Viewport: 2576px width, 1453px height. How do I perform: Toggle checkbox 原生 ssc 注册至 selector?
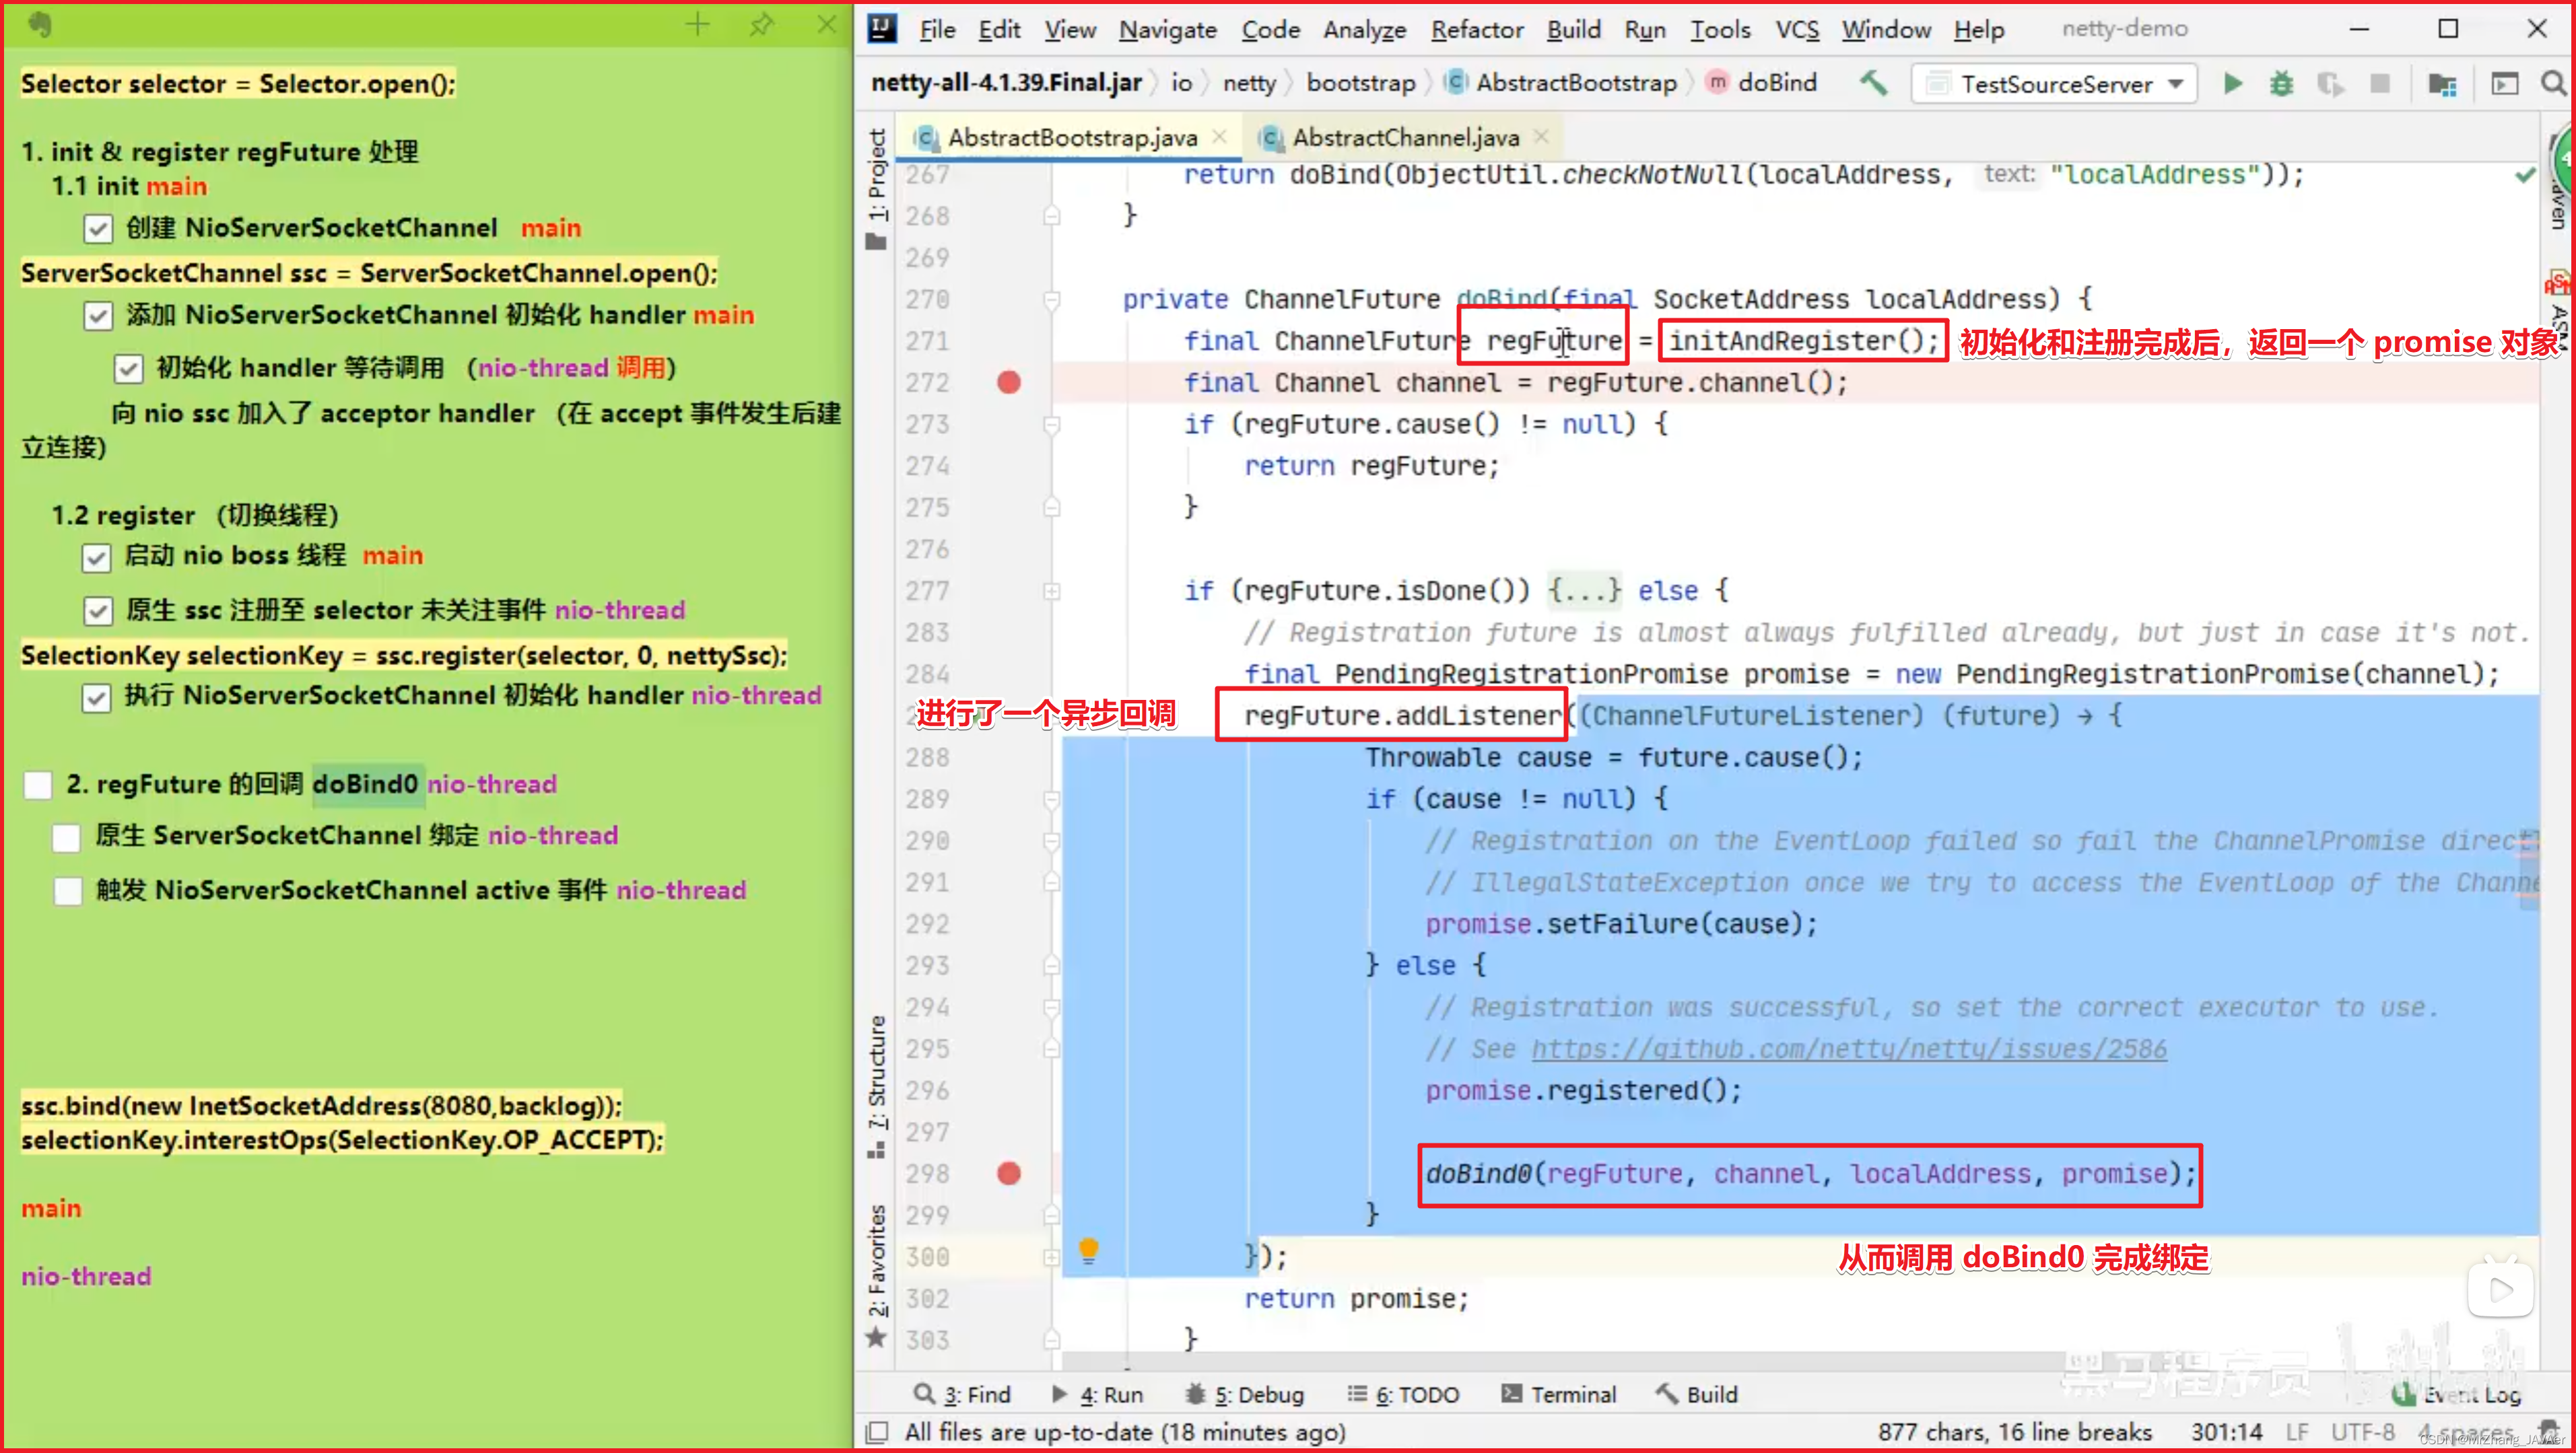point(98,610)
